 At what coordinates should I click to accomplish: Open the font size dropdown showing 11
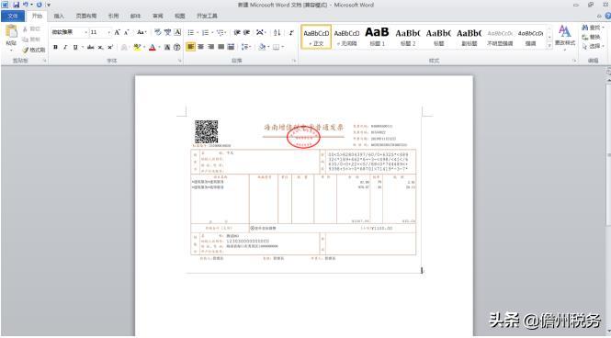click(x=108, y=32)
